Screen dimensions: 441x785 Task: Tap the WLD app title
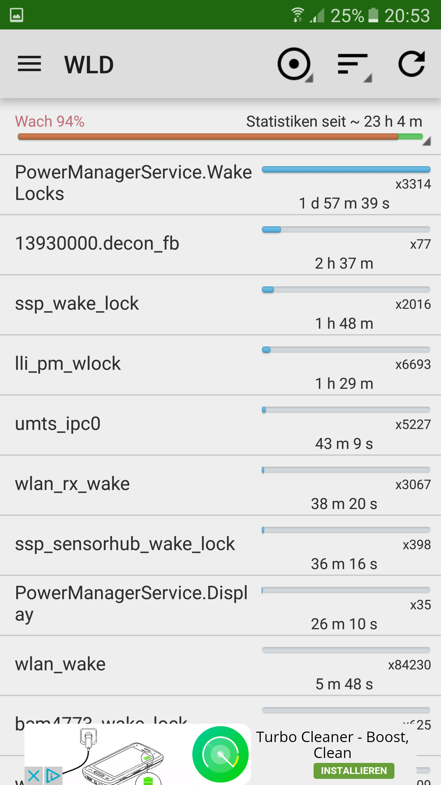[89, 65]
